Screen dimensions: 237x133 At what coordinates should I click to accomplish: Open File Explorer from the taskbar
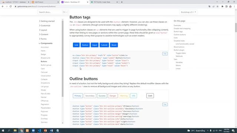(15, 130)
